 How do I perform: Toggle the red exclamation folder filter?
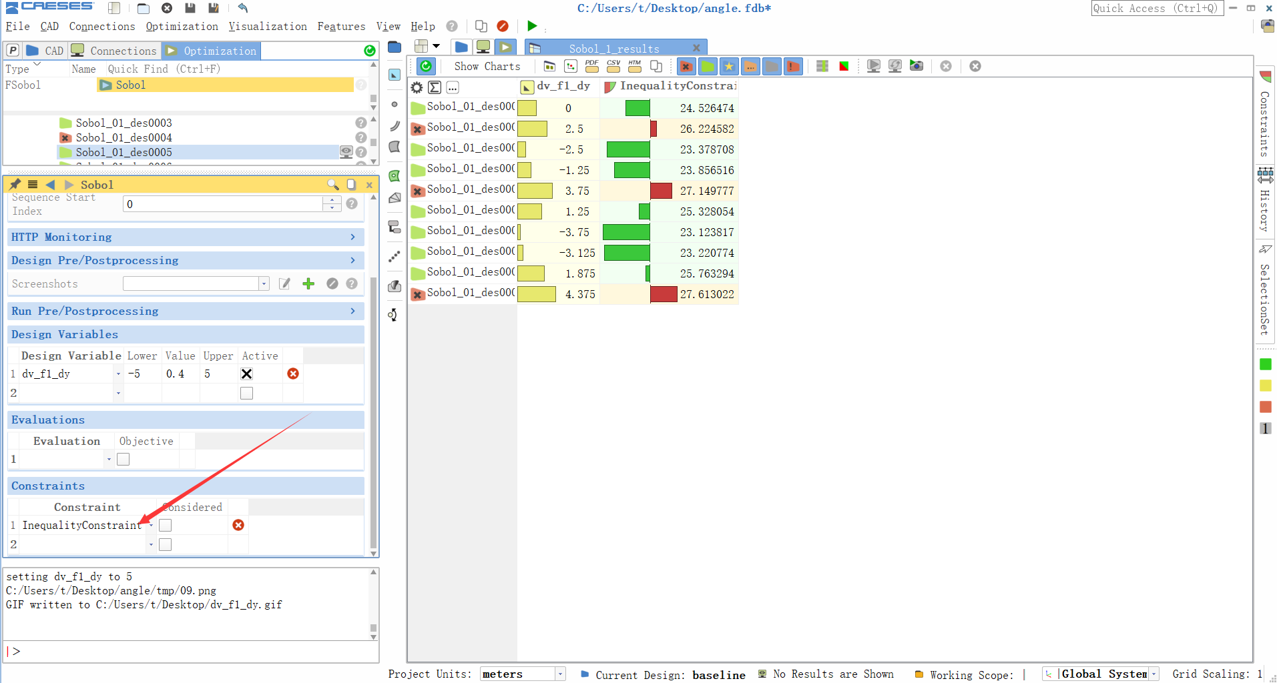click(x=793, y=66)
